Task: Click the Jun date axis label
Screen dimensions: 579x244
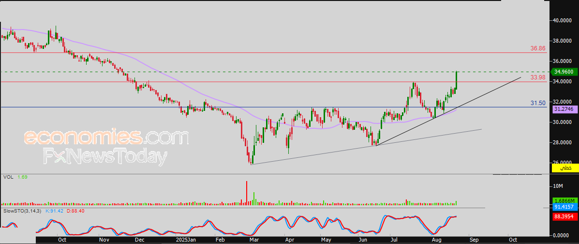Action: click(x=363, y=240)
